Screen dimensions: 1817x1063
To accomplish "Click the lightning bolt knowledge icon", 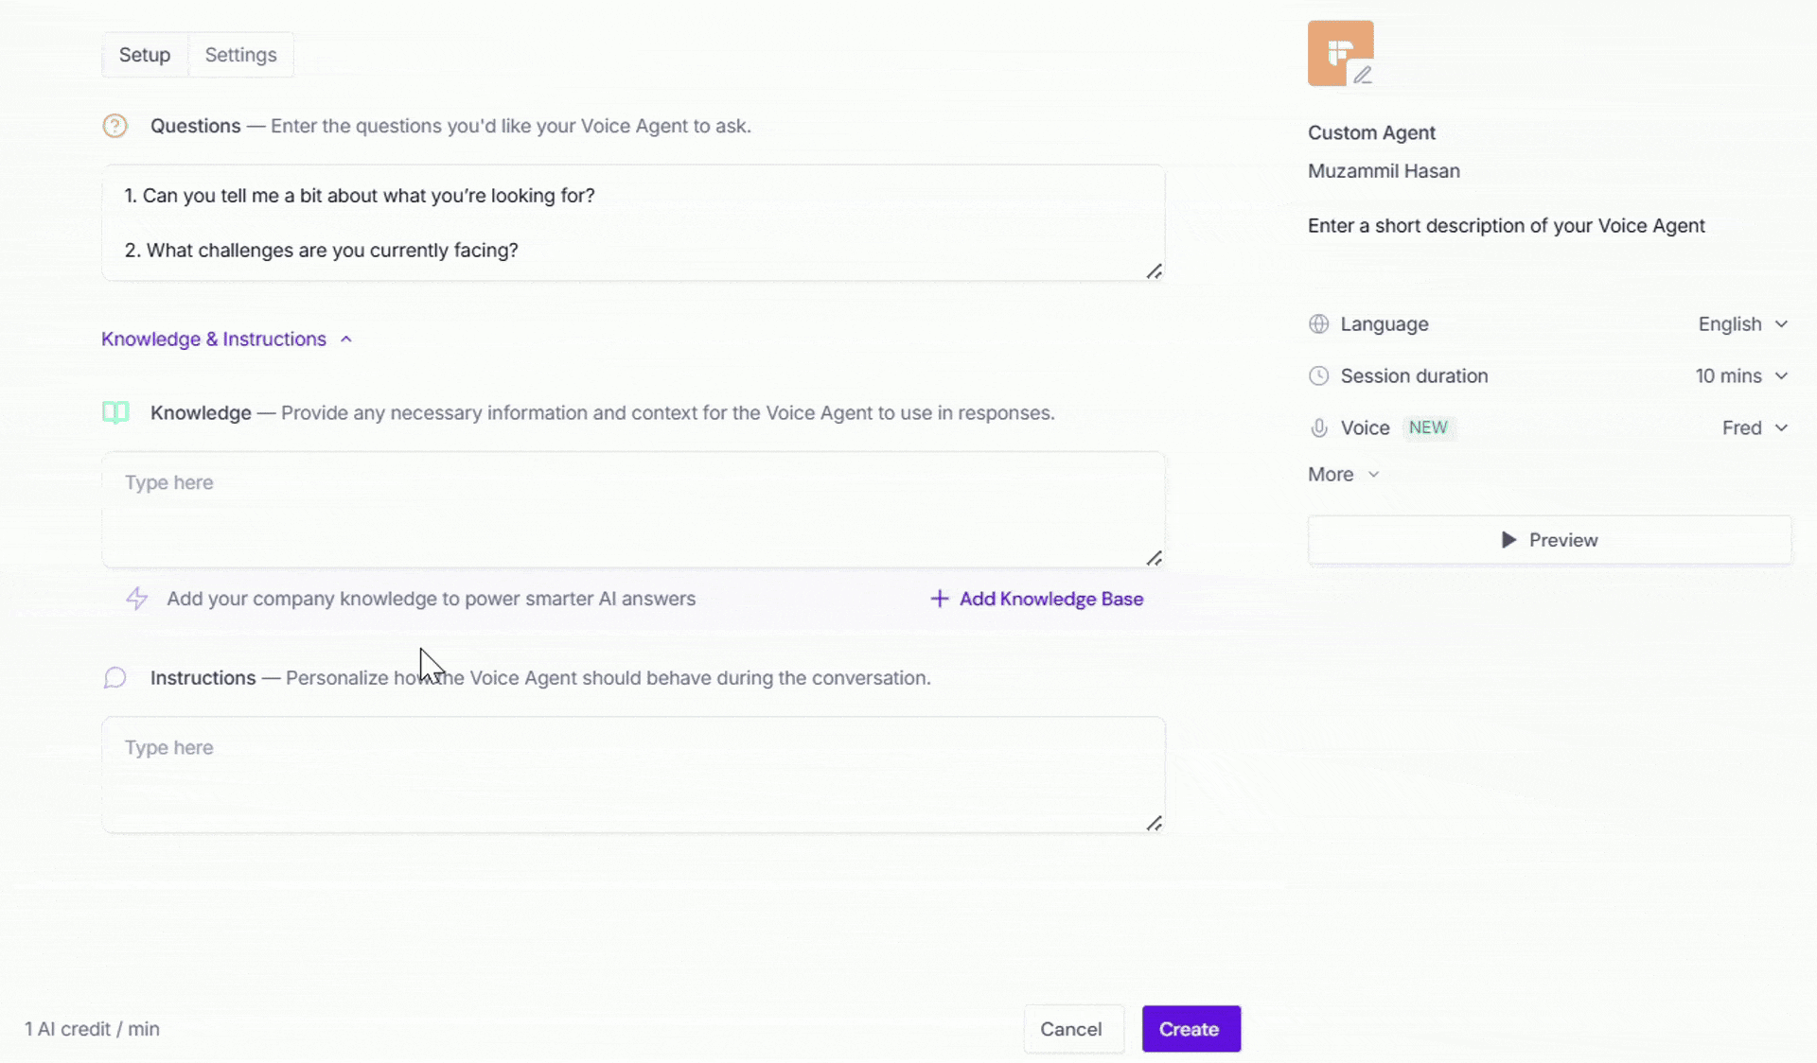I will [x=137, y=599].
